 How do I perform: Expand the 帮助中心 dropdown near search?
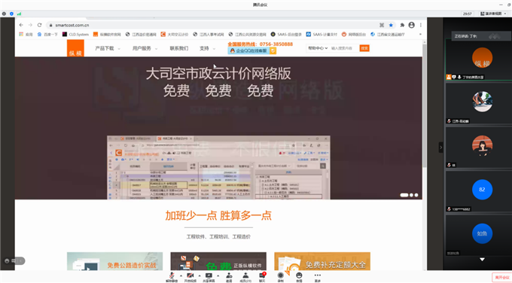(318, 48)
